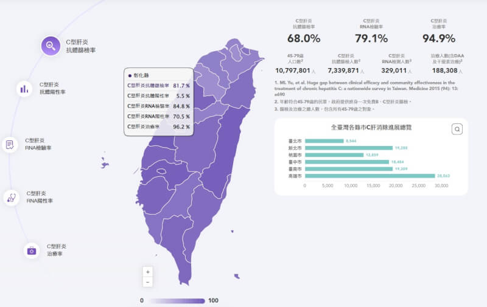This screenshot has width=487, height=307.
Task: Click the 30,000 axis label in chart
Action: (x=441, y=186)
